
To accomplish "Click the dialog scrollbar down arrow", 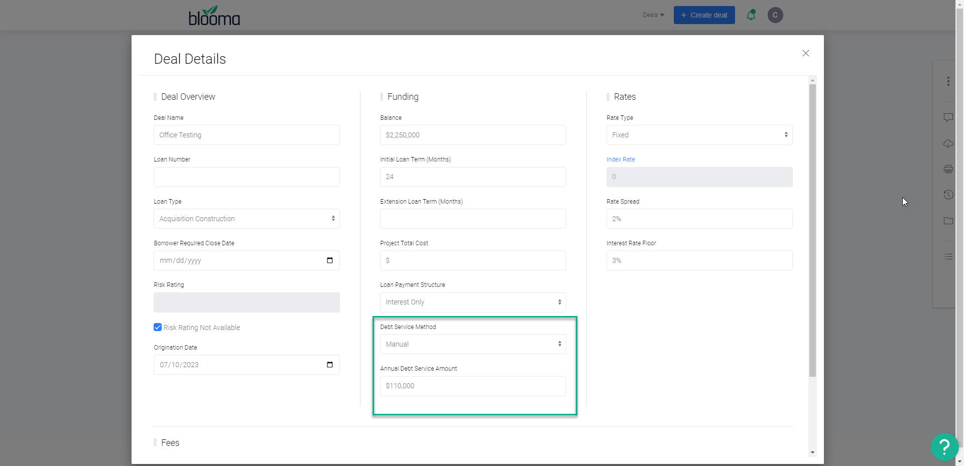I will [x=812, y=452].
